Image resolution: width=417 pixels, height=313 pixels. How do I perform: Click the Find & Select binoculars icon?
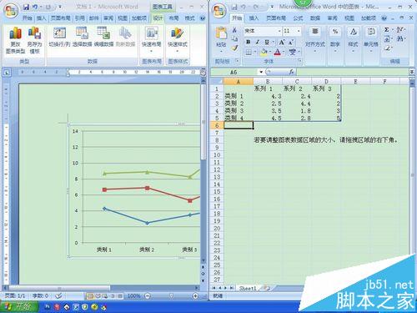[x=399, y=38]
